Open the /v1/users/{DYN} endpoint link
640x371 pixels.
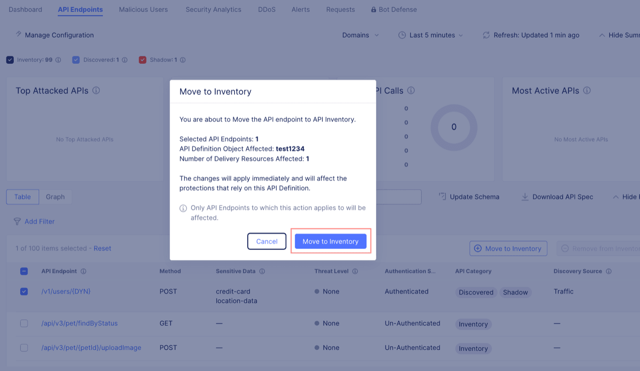pyautogui.click(x=66, y=292)
